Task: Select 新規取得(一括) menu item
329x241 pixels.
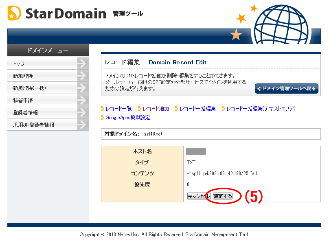Action: (x=48, y=88)
